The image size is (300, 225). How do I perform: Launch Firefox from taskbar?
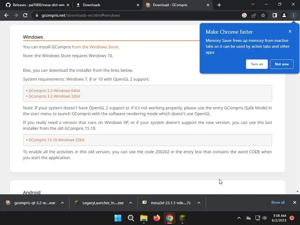pos(157,218)
